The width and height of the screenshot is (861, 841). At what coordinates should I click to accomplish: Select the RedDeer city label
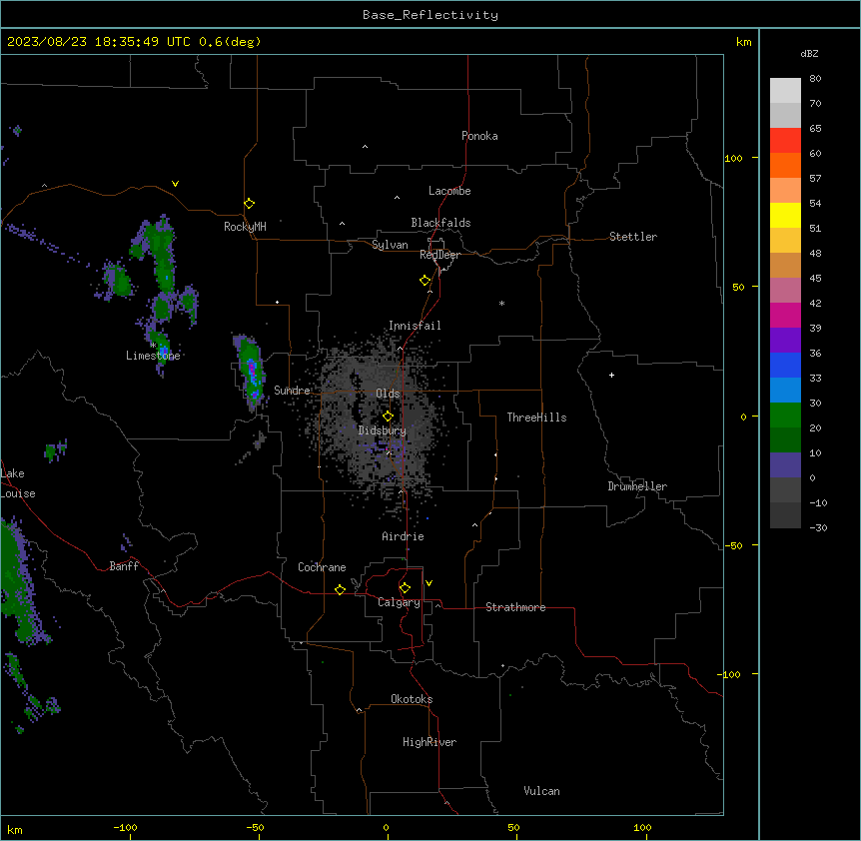tap(439, 255)
